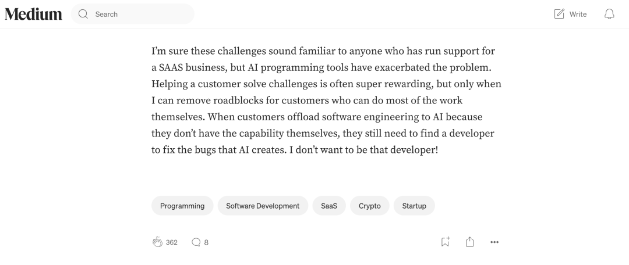Image resolution: width=629 pixels, height=265 pixels.
Task: Share this story via share icon
Action: tap(470, 242)
